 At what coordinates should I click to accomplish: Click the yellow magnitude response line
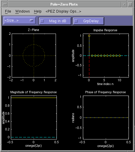pyautogui.click(x=34, y=98)
